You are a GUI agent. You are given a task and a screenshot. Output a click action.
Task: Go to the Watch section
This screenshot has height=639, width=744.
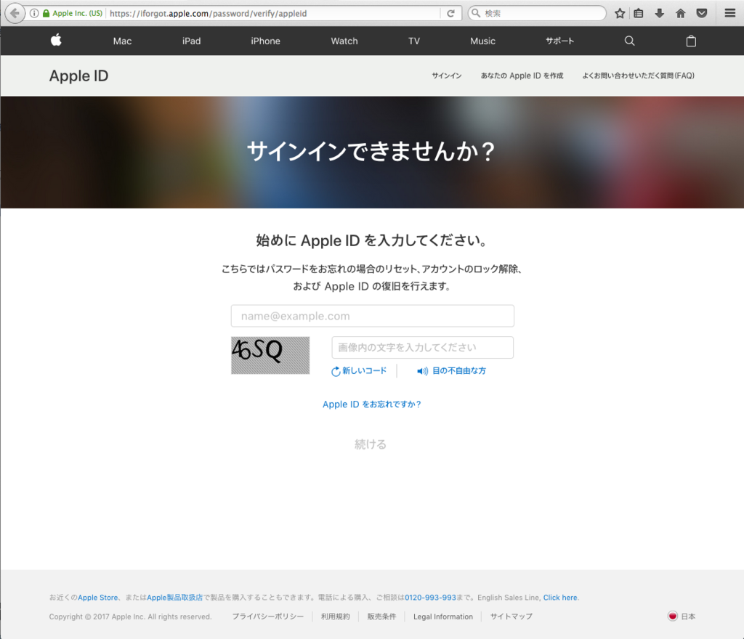(x=344, y=41)
